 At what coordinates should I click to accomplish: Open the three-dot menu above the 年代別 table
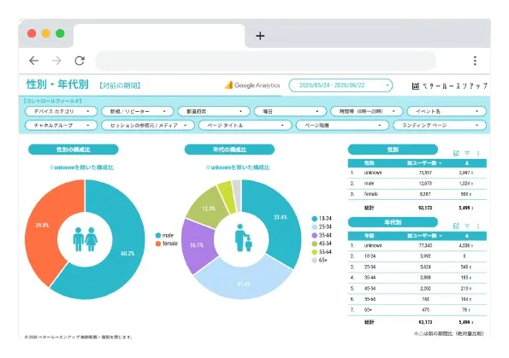[x=478, y=226]
